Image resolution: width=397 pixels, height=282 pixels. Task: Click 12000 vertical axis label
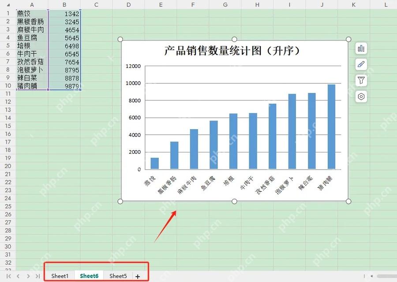tap(133, 66)
